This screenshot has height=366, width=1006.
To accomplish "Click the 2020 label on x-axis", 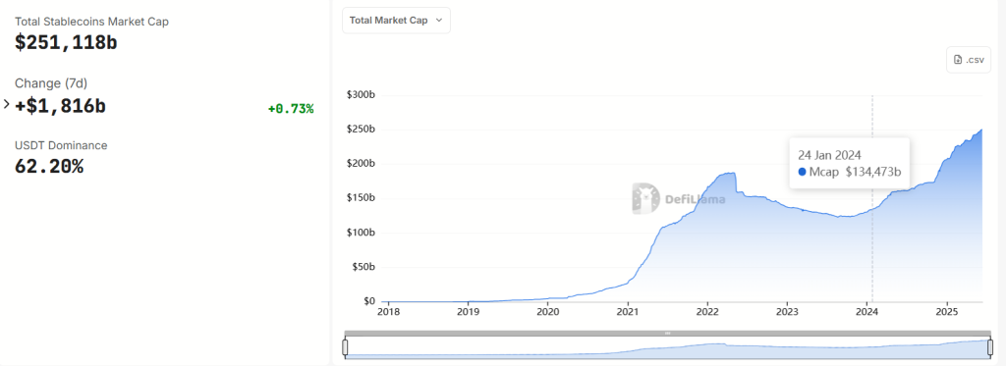I will tap(548, 312).
